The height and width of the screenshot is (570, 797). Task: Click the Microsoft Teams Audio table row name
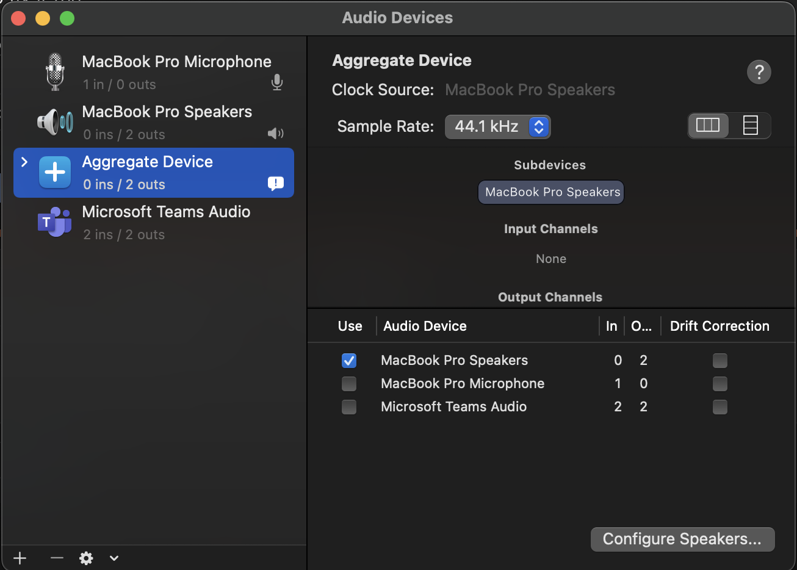pos(453,406)
